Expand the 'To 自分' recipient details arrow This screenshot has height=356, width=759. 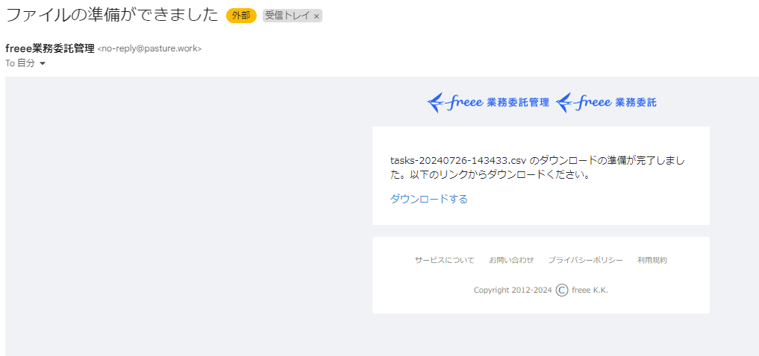point(42,64)
